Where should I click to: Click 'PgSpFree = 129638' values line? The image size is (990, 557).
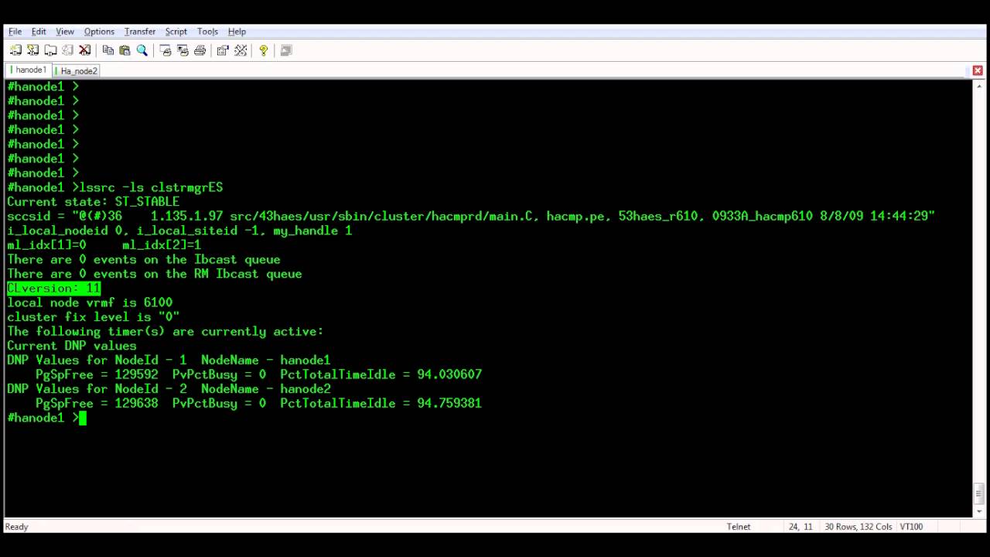258,403
